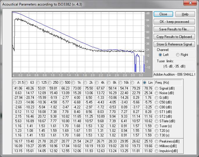Click the Peakiness value 29.95 in 16k column
Screen dimensions: 199x157
click(x=124, y=141)
